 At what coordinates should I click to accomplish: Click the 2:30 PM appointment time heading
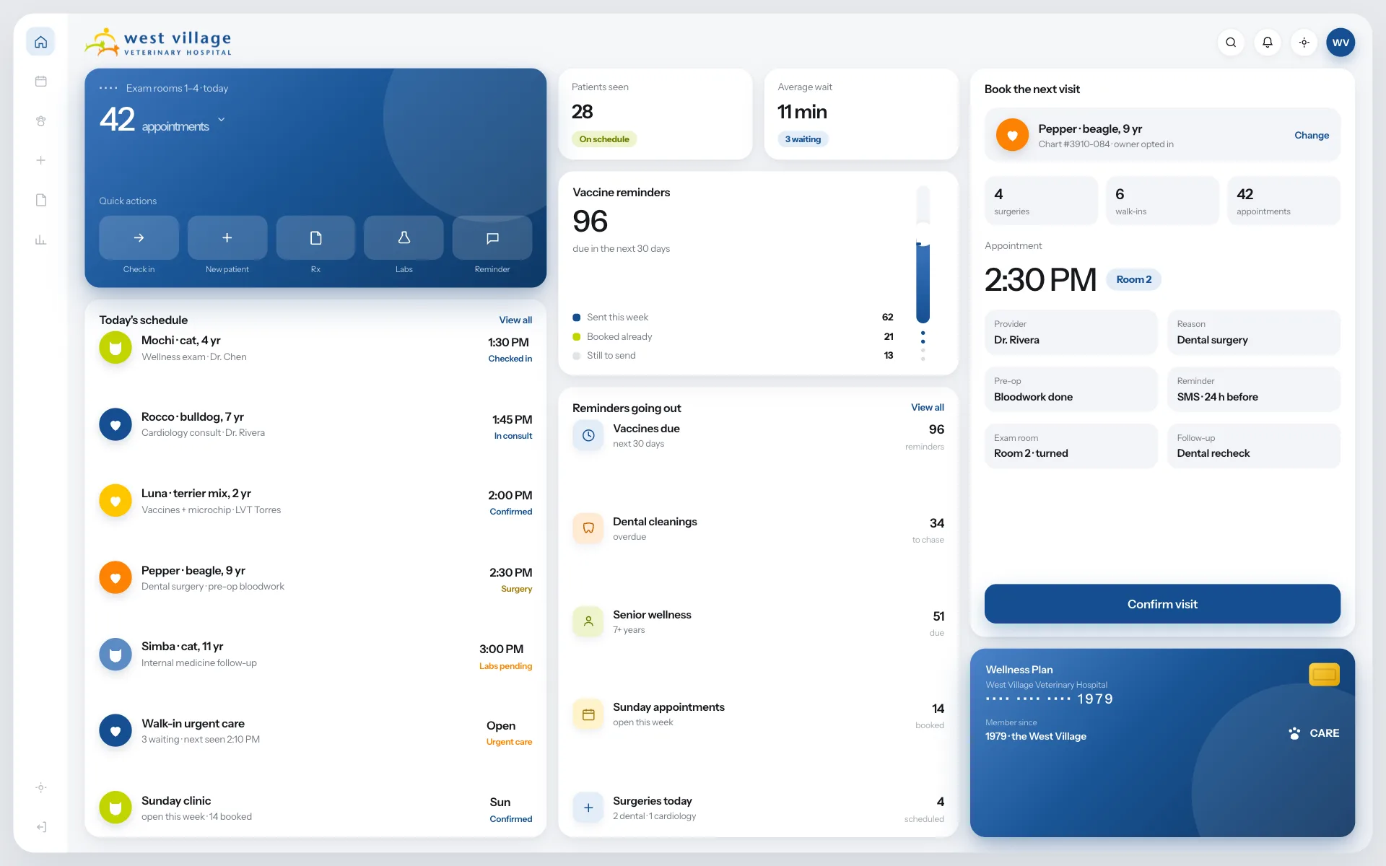[1040, 280]
